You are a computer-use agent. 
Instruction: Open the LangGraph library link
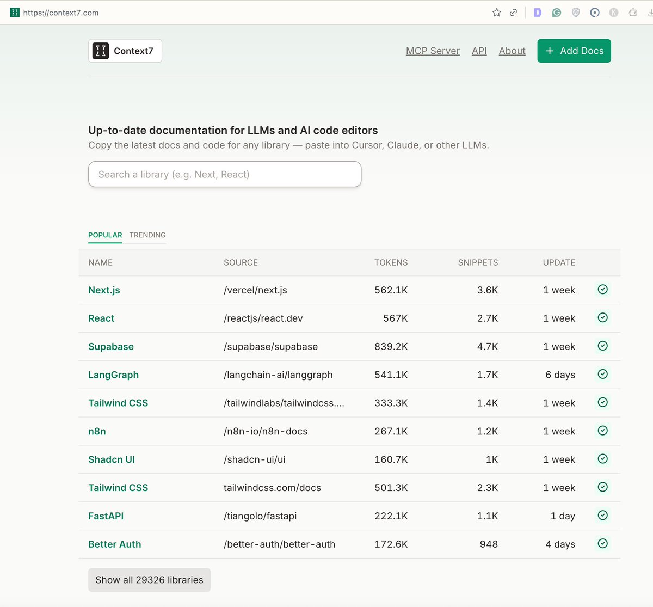click(113, 375)
